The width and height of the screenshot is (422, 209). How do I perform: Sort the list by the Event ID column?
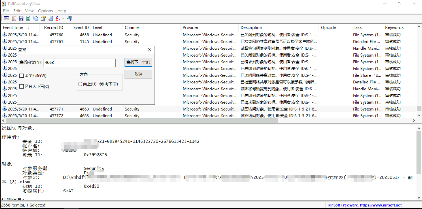82,27
